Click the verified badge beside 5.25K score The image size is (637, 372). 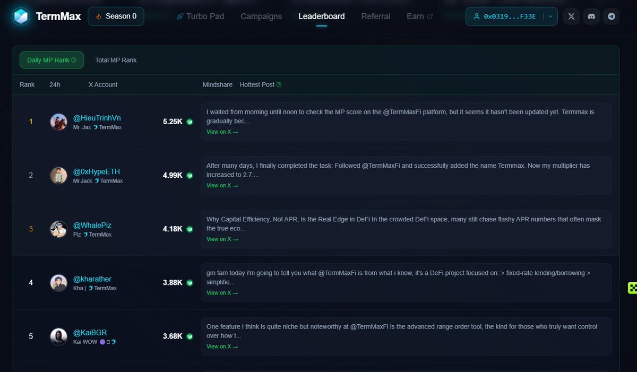(189, 121)
